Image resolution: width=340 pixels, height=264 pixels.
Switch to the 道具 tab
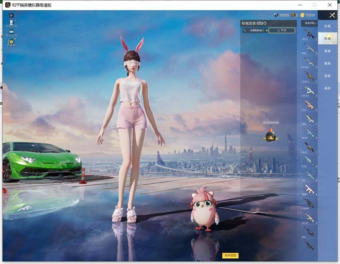click(328, 88)
